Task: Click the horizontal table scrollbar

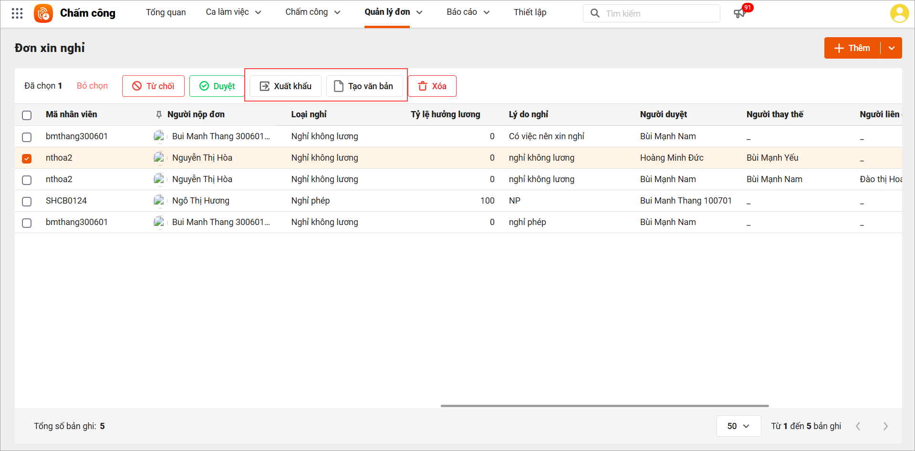Action: click(604, 406)
